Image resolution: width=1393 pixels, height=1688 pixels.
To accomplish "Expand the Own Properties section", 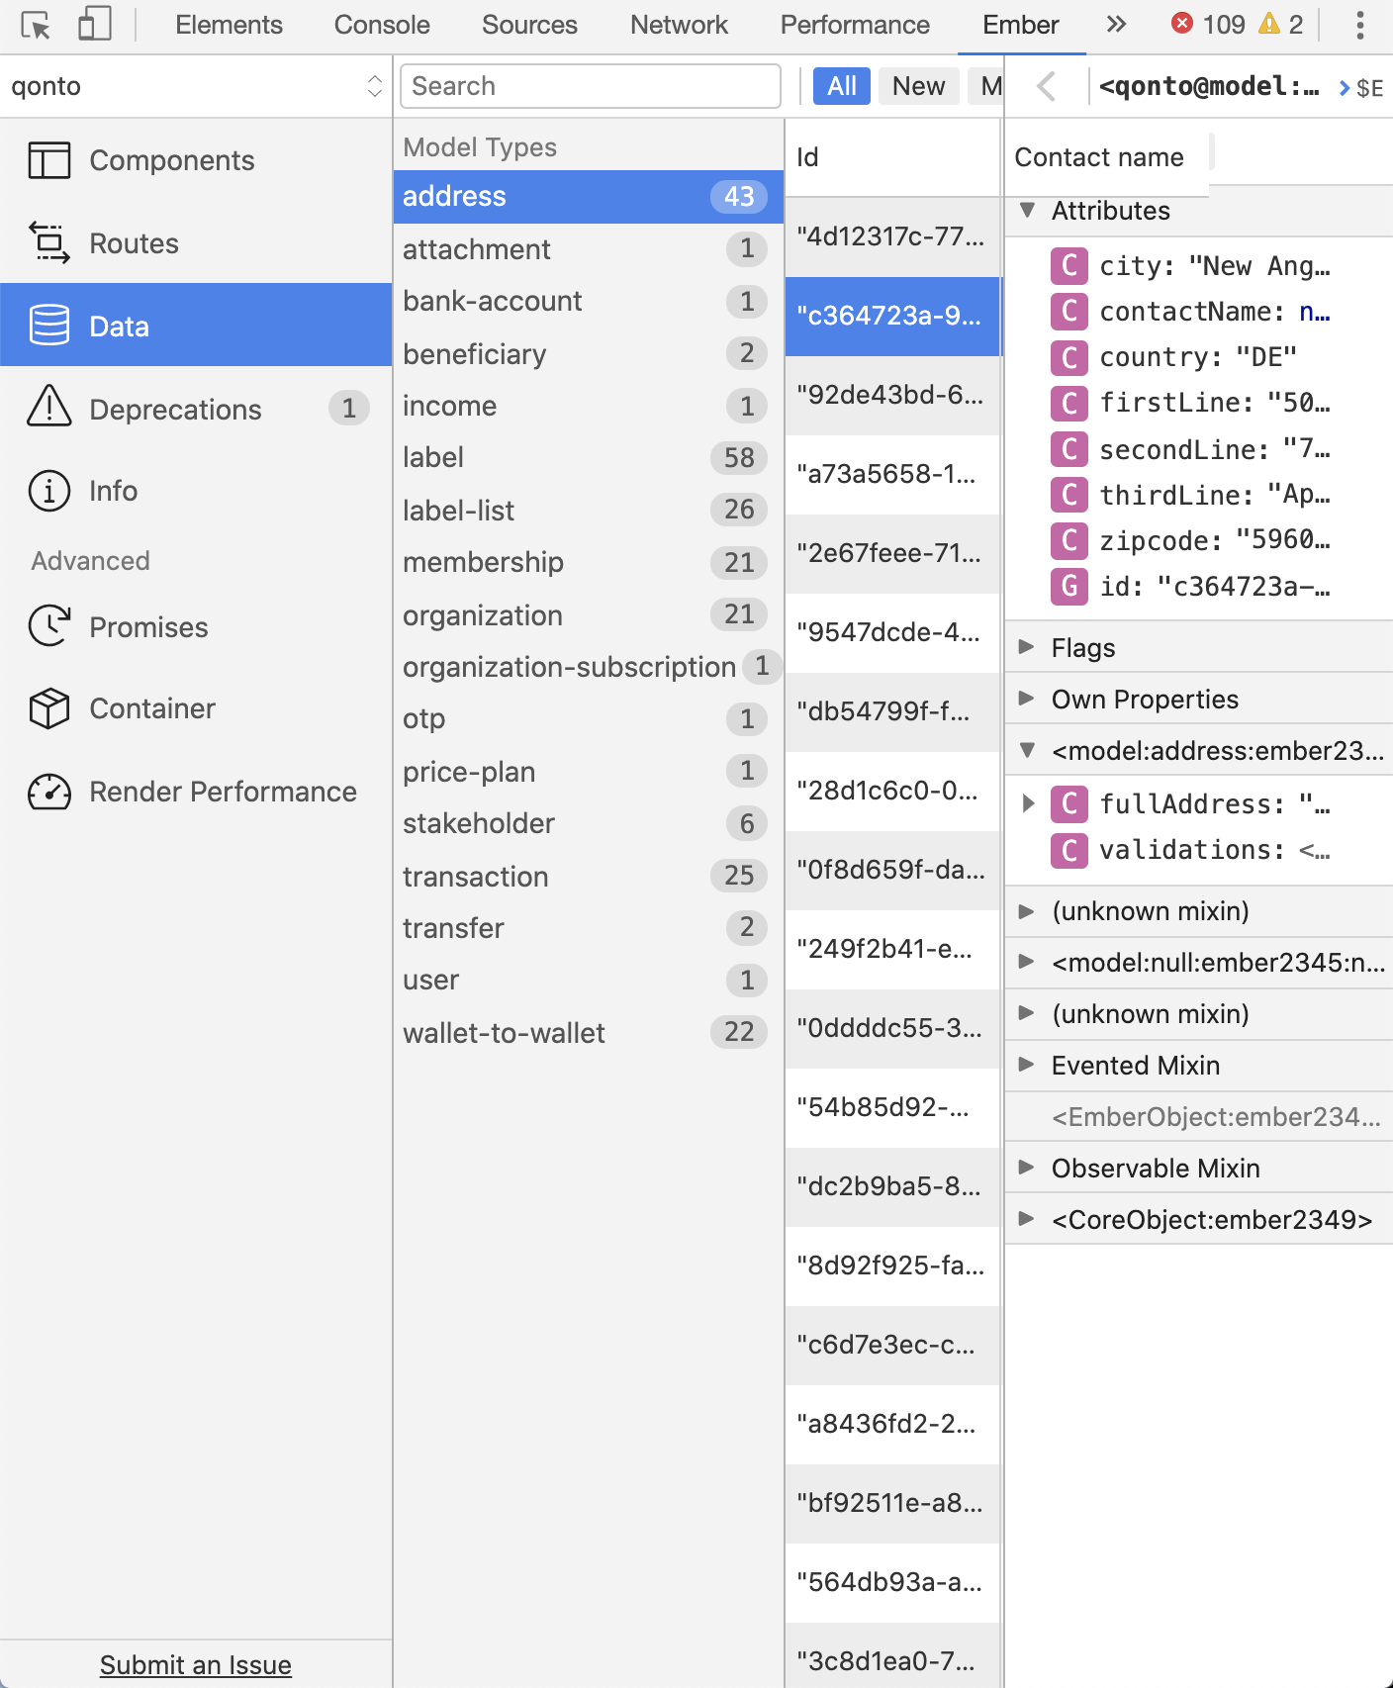I will coord(1027,699).
